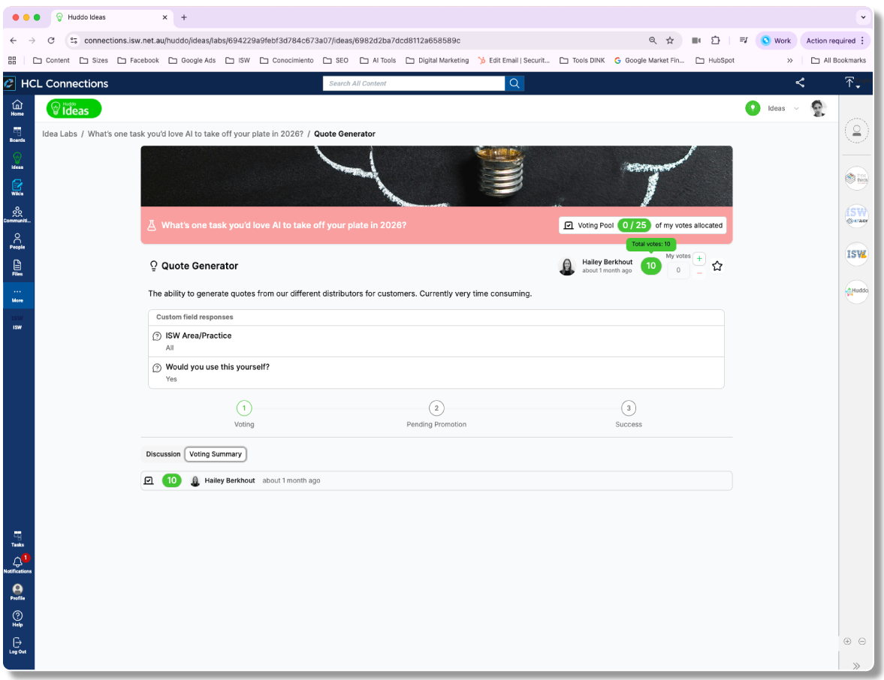This screenshot has width=884, height=680.
Task: Click the Huddo Ideas logo
Action: point(74,109)
